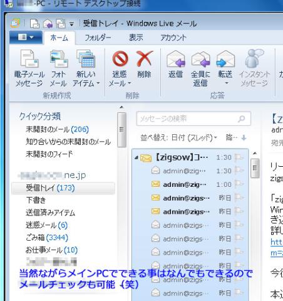This screenshot has width=283, height=301.
Task: Switch to the ホーム tab
Action: pos(59,38)
